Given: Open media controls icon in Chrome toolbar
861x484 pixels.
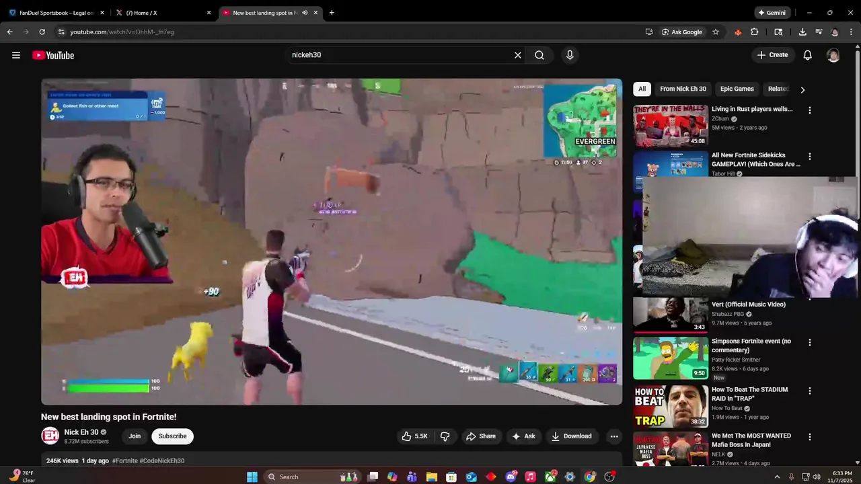Looking at the screenshot, I should tap(819, 32).
